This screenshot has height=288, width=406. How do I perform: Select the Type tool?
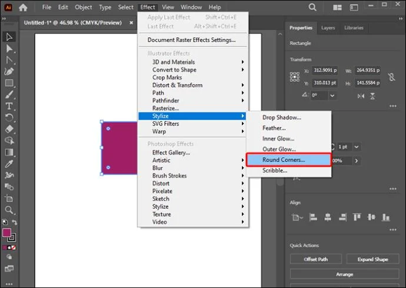click(9, 106)
